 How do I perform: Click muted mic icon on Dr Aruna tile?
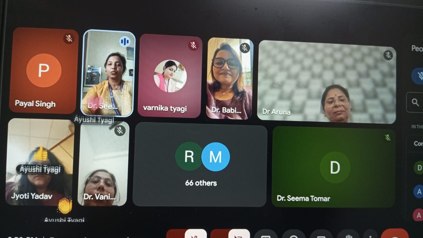click(x=388, y=55)
